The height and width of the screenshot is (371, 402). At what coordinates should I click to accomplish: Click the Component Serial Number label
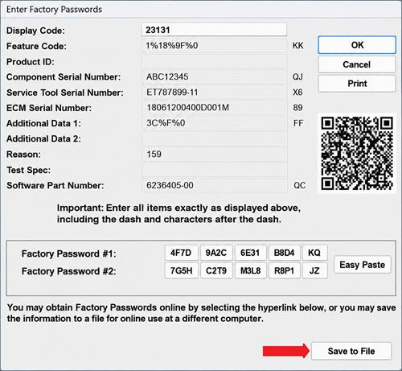click(x=64, y=77)
